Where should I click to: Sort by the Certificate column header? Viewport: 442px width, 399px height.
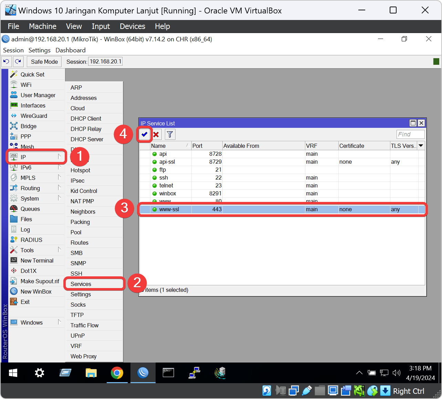[x=364, y=146]
